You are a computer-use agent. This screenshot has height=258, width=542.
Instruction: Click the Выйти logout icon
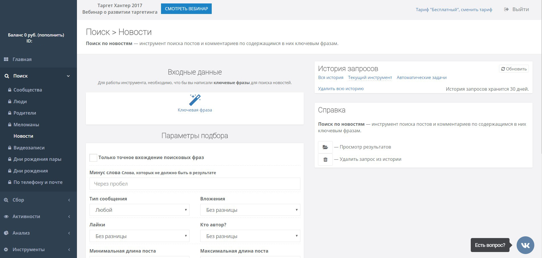(x=506, y=9)
